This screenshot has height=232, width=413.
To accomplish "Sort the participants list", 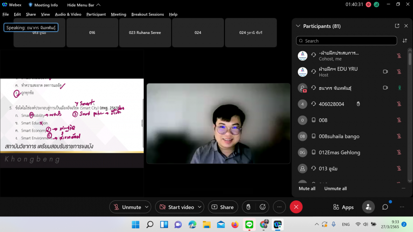I will pyautogui.click(x=405, y=41).
